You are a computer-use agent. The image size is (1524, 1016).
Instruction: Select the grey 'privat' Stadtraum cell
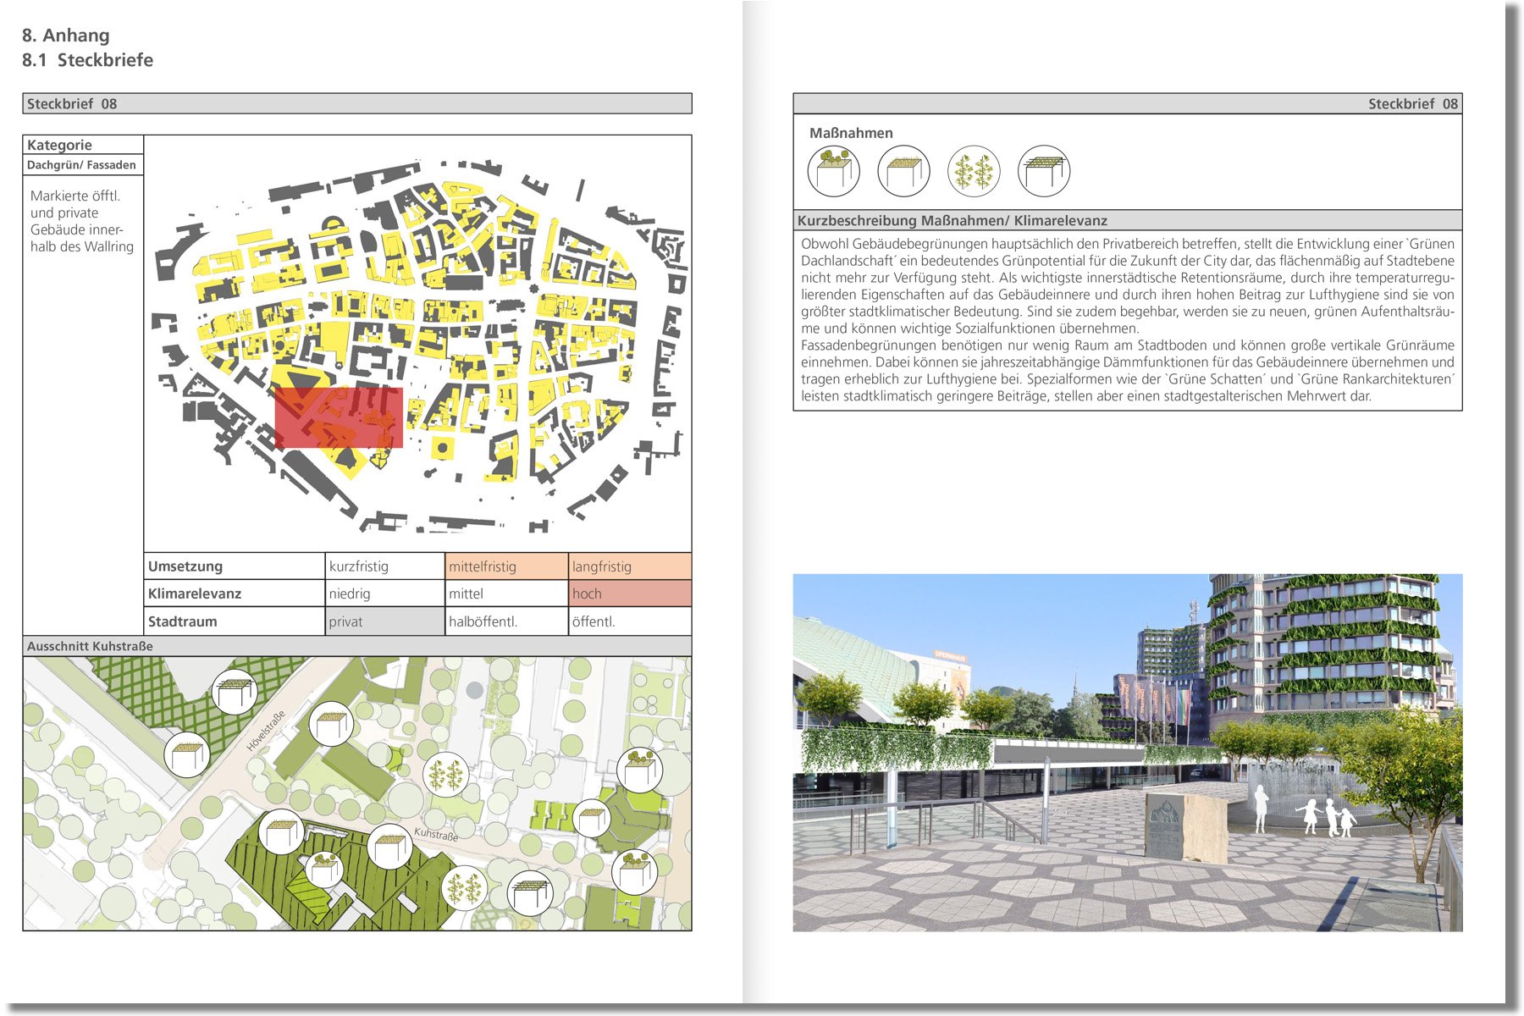384,621
